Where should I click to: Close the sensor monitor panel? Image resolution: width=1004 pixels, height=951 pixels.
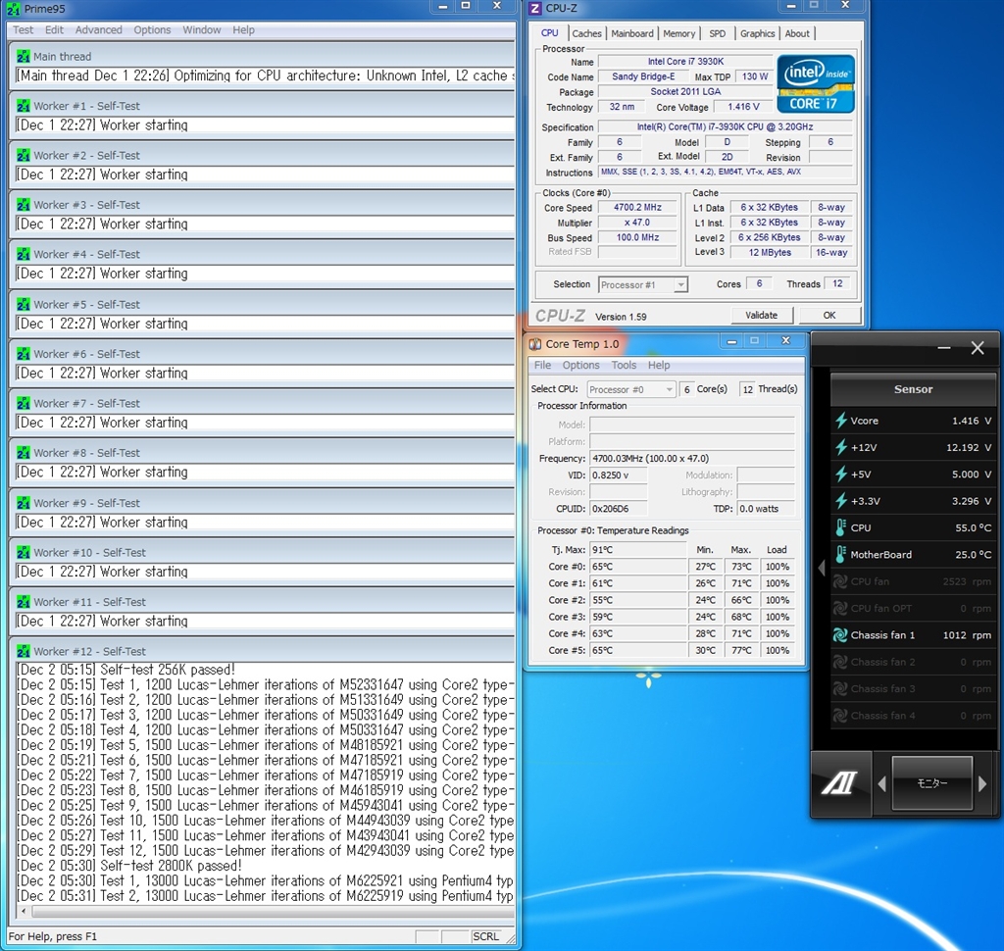pos(978,348)
